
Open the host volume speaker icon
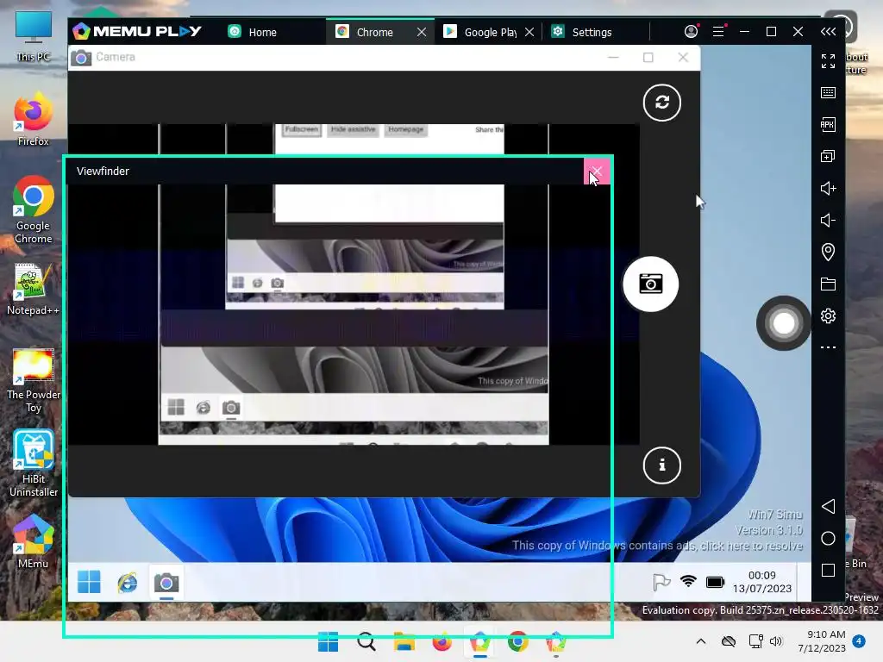click(776, 641)
